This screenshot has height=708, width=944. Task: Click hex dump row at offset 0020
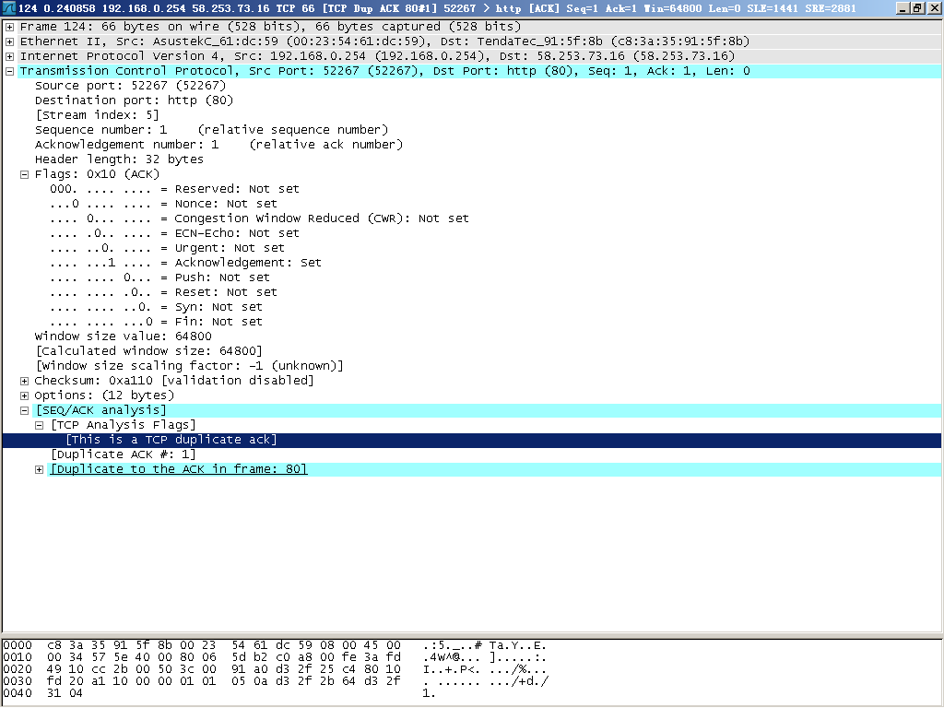click(275, 669)
